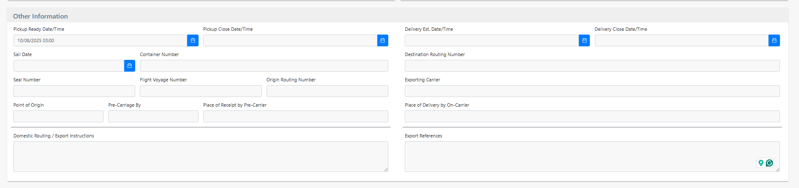Click the Point of Origin field

(x=58, y=116)
